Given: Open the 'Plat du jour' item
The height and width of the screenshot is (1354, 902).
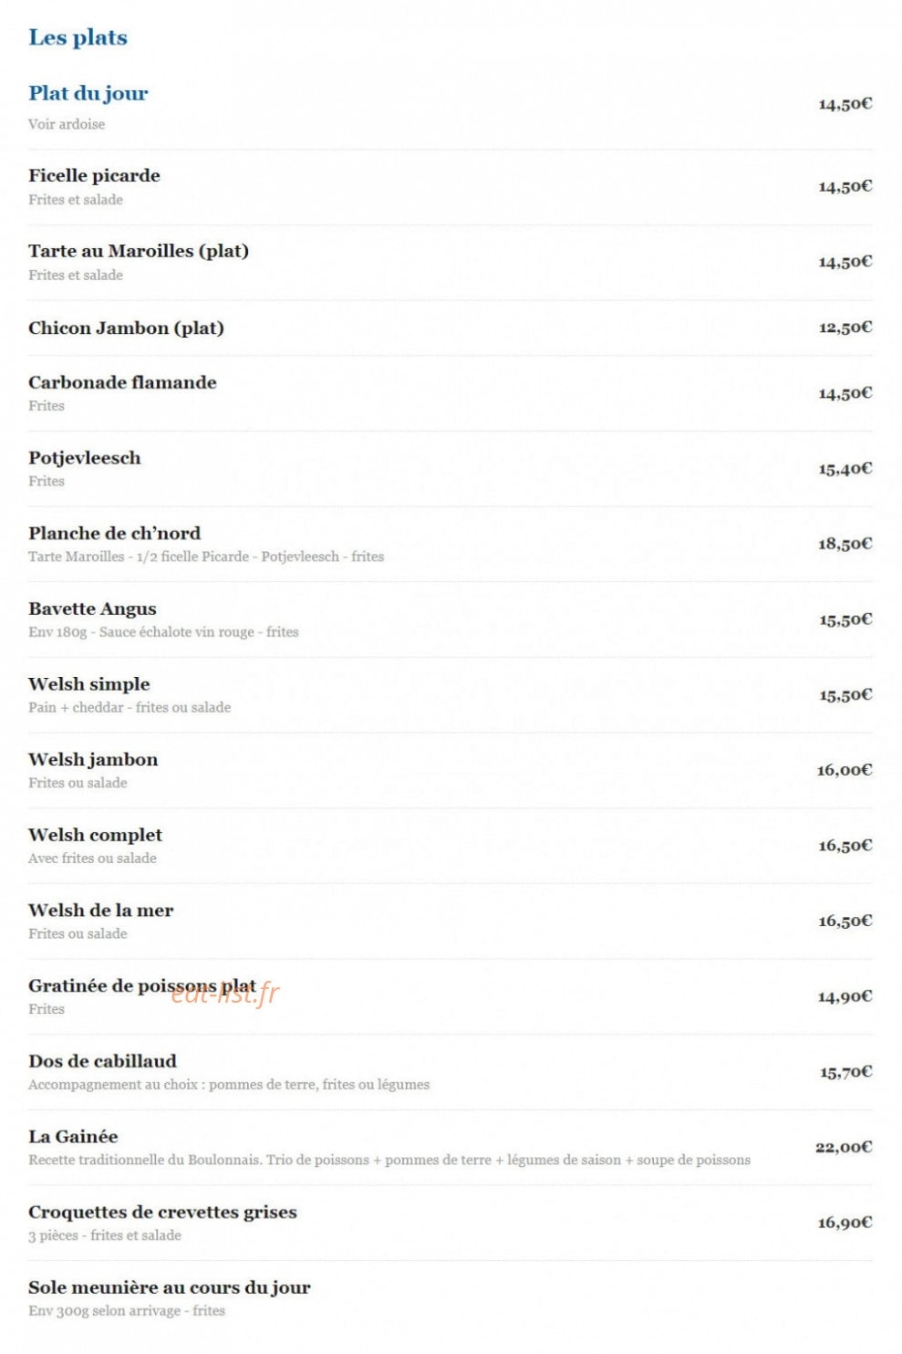Looking at the screenshot, I should [88, 94].
